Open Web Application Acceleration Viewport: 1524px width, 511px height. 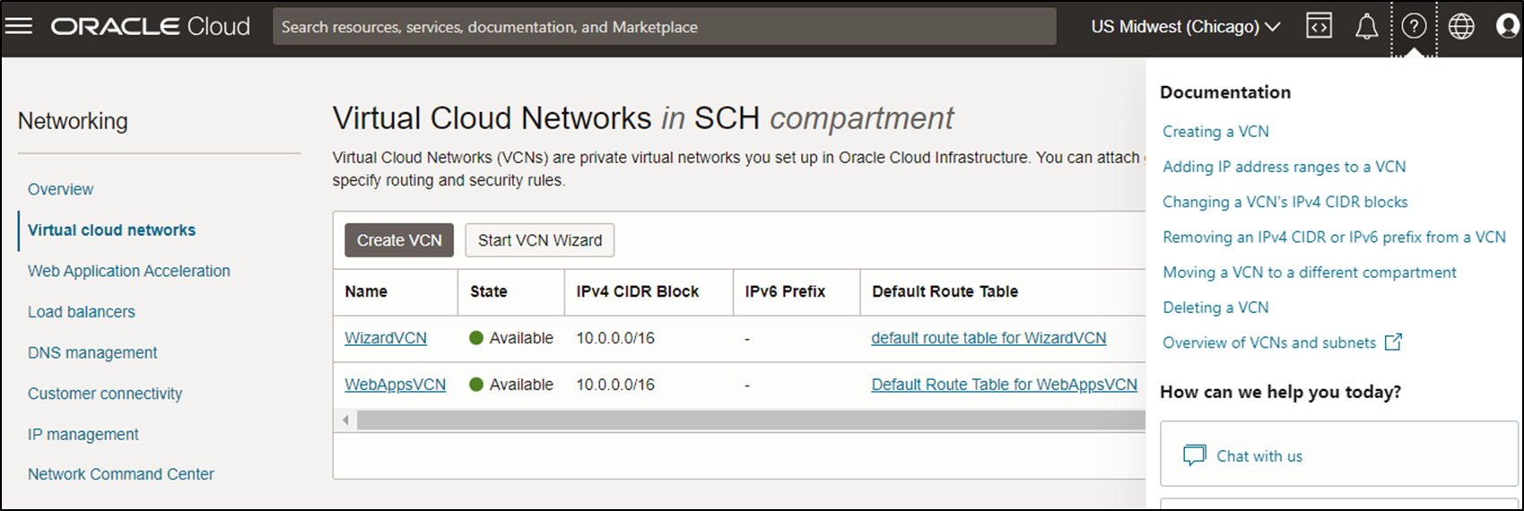tap(128, 271)
